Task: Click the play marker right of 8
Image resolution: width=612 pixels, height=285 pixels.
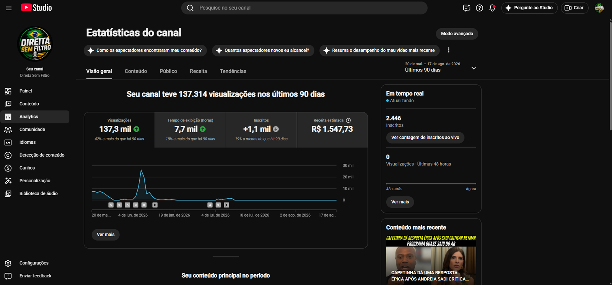Action: coord(155,205)
